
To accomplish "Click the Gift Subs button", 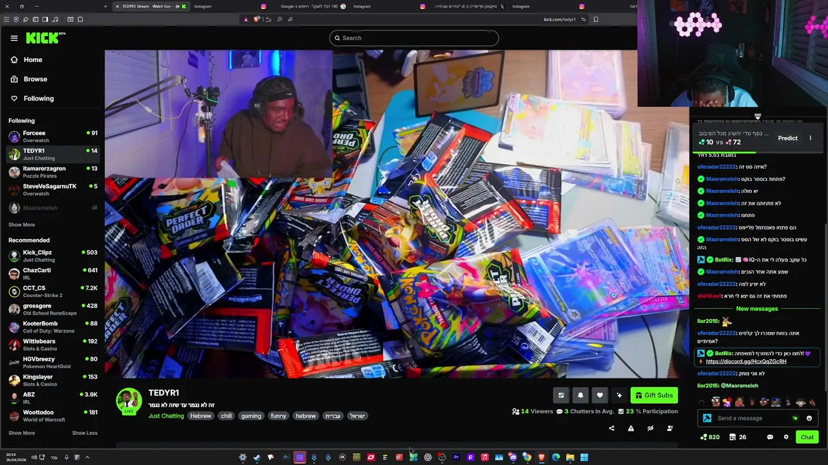I will point(654,395).
